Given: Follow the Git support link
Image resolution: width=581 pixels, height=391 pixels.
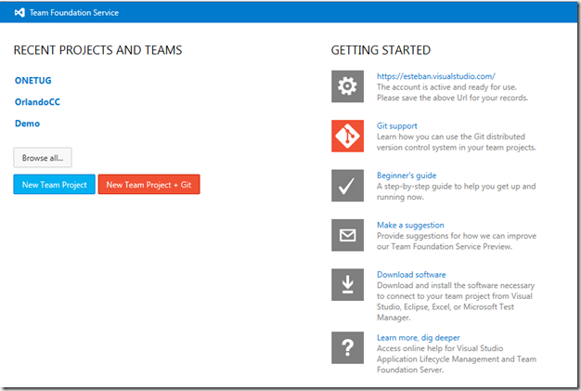Looking at the screenshot, I should (397, 125).
